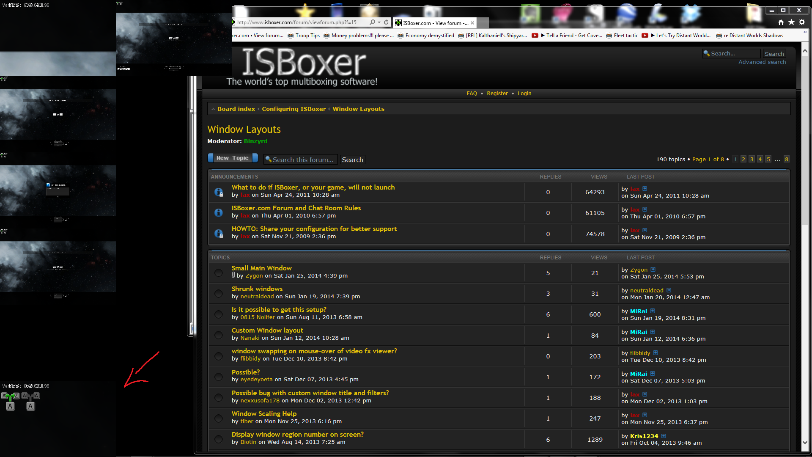Screen dimensions: 812x457
Task: Click the page scrollbar down arrow
Action: point(804,443)
